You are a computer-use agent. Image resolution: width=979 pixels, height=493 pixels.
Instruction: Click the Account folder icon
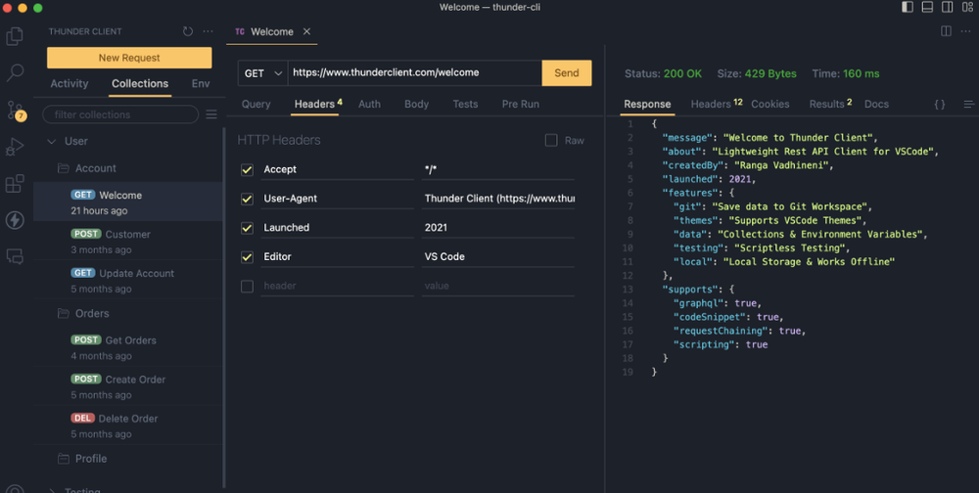click(x=63, y=168)
